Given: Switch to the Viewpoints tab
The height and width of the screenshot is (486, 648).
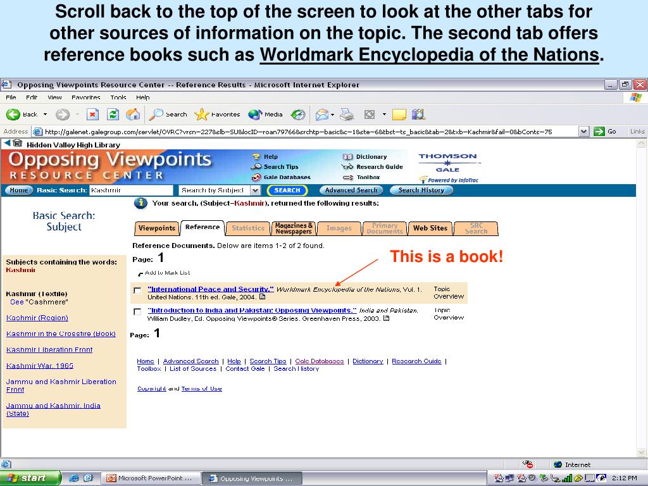Looking at the screenshot, I should click(157, 228).
